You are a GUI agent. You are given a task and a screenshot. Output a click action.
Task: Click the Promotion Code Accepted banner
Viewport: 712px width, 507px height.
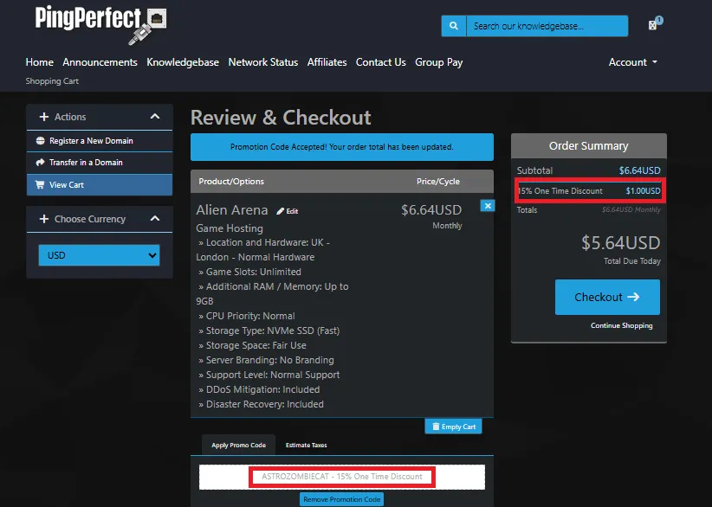(x=342, y=147)
